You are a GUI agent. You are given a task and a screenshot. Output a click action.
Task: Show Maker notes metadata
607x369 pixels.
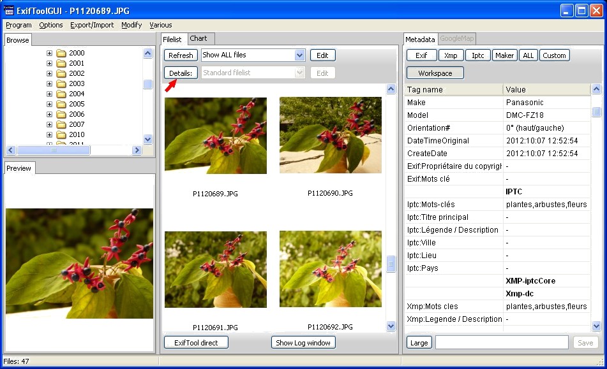click(x=505, y=55)
